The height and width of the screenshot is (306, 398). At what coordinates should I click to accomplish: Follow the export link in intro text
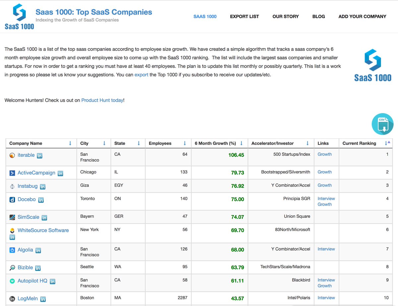click(141, 75)
